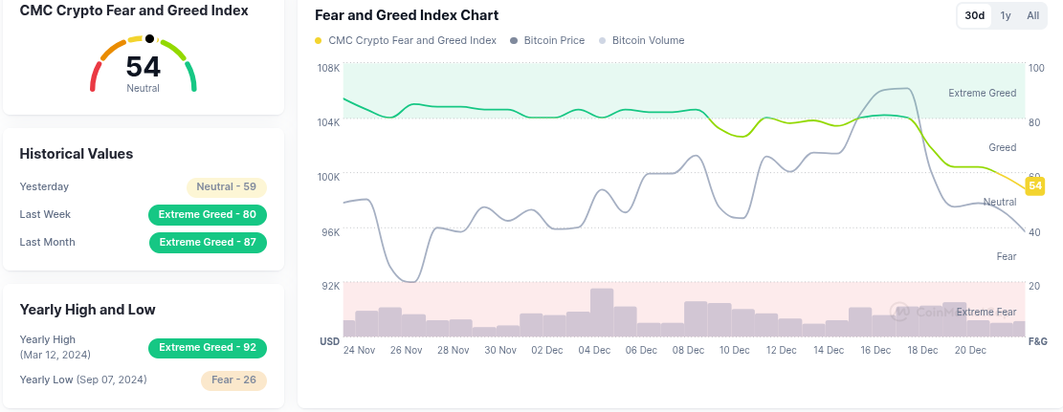1063x412 pixels.
Task: Click the CoinMarketCap watermark logo on chart
Action: tap(900, 311)
